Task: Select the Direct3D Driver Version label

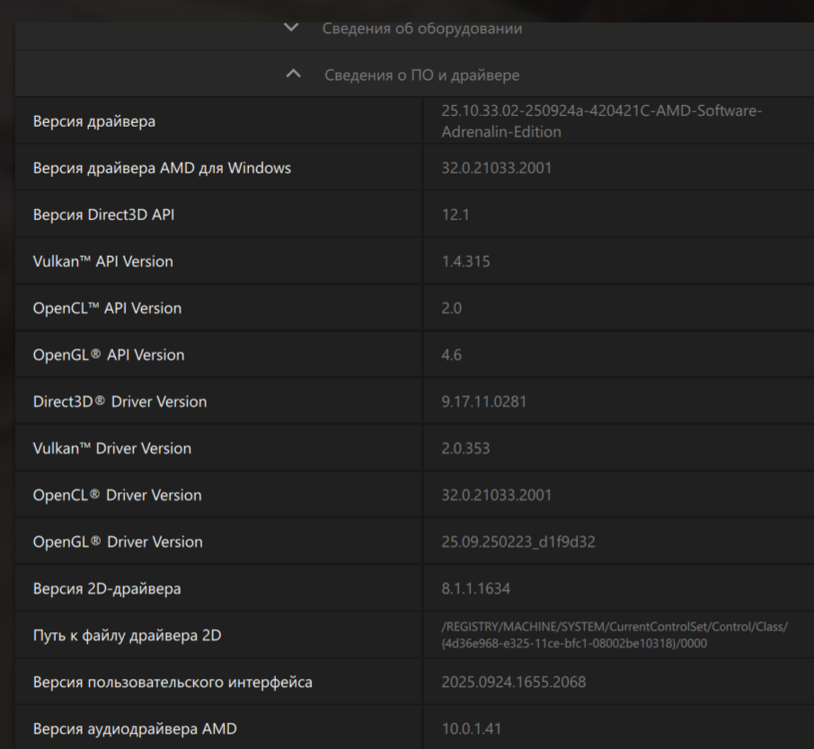Action: [x=119, y=401]
